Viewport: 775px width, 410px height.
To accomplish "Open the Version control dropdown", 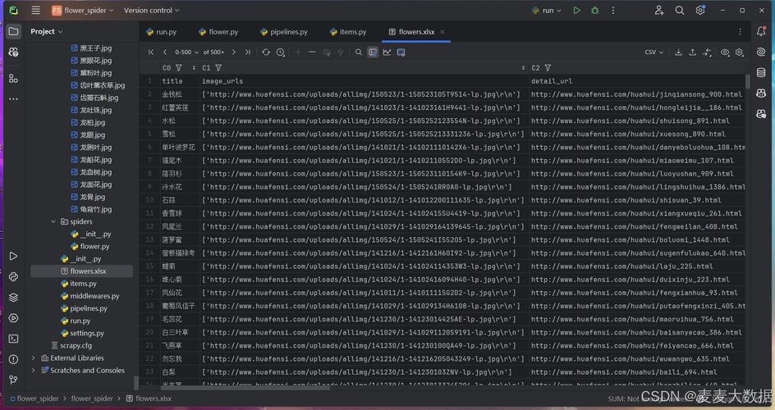I will (151, 11).
